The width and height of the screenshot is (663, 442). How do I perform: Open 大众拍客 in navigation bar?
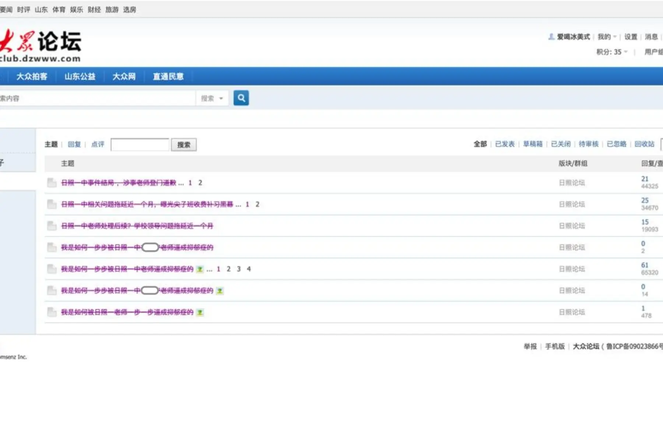point(32,76)
